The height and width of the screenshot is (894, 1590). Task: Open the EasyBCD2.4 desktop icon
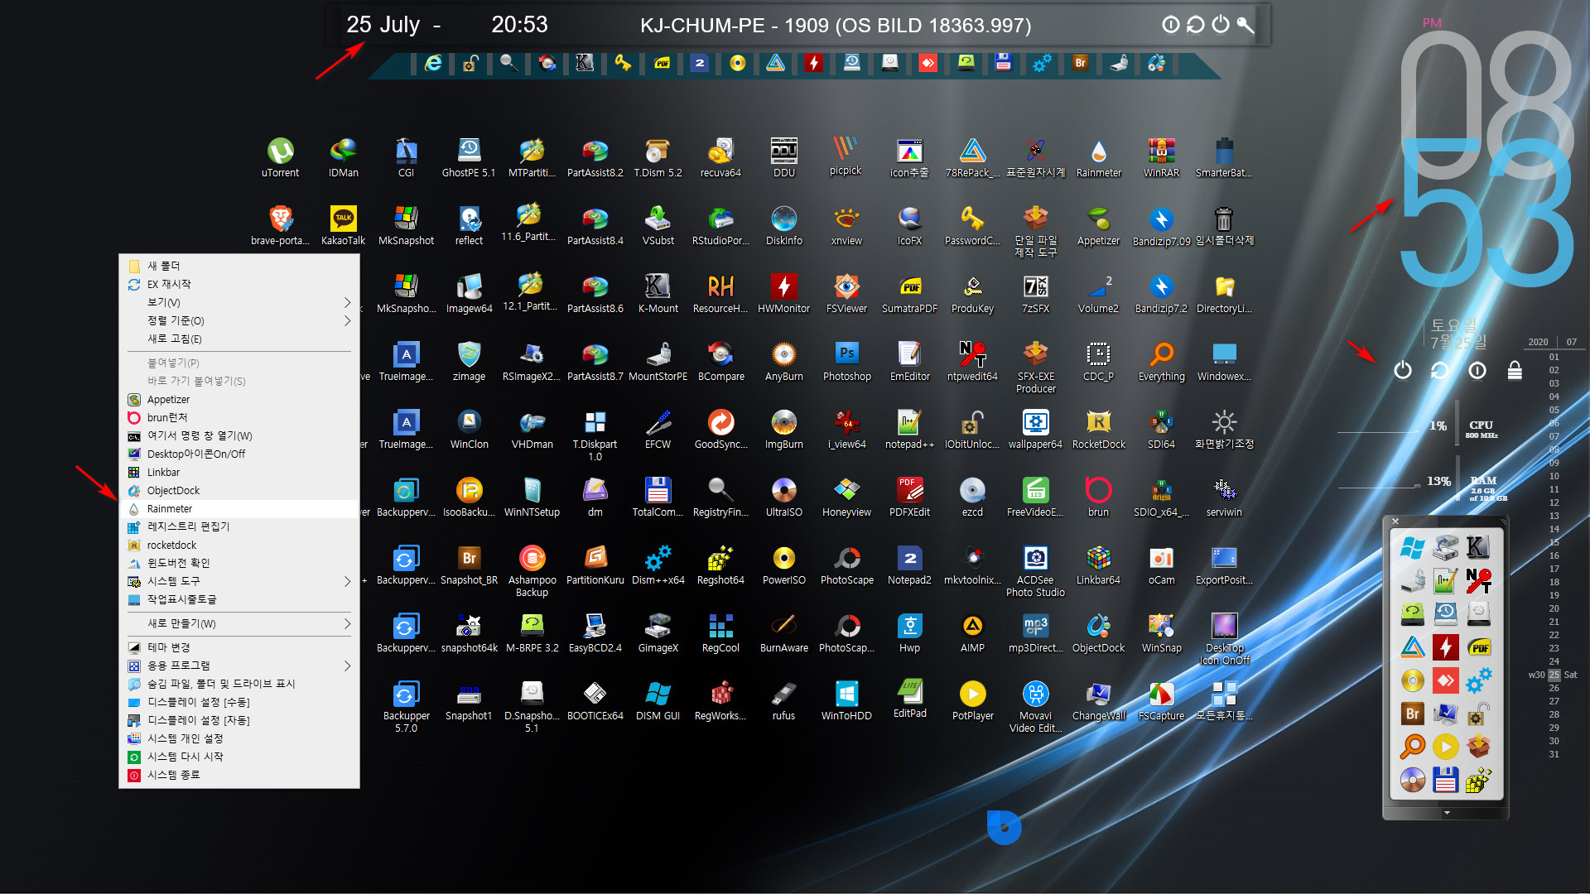point(595,632)
